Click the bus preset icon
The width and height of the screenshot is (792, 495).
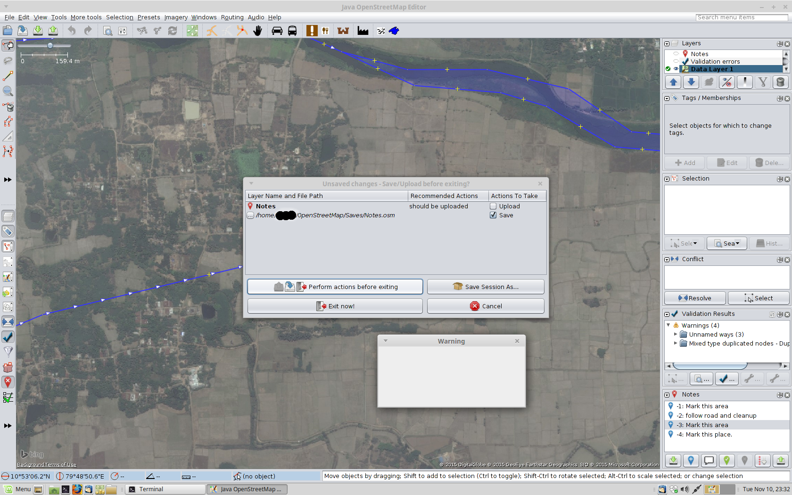(292, 31)
